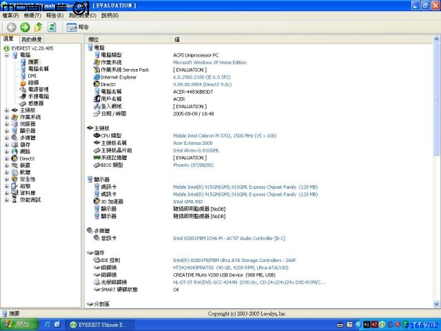The image size is (441, 331).
Task: Open the 檔案(F) menu
Action: [x=10, y=15]
